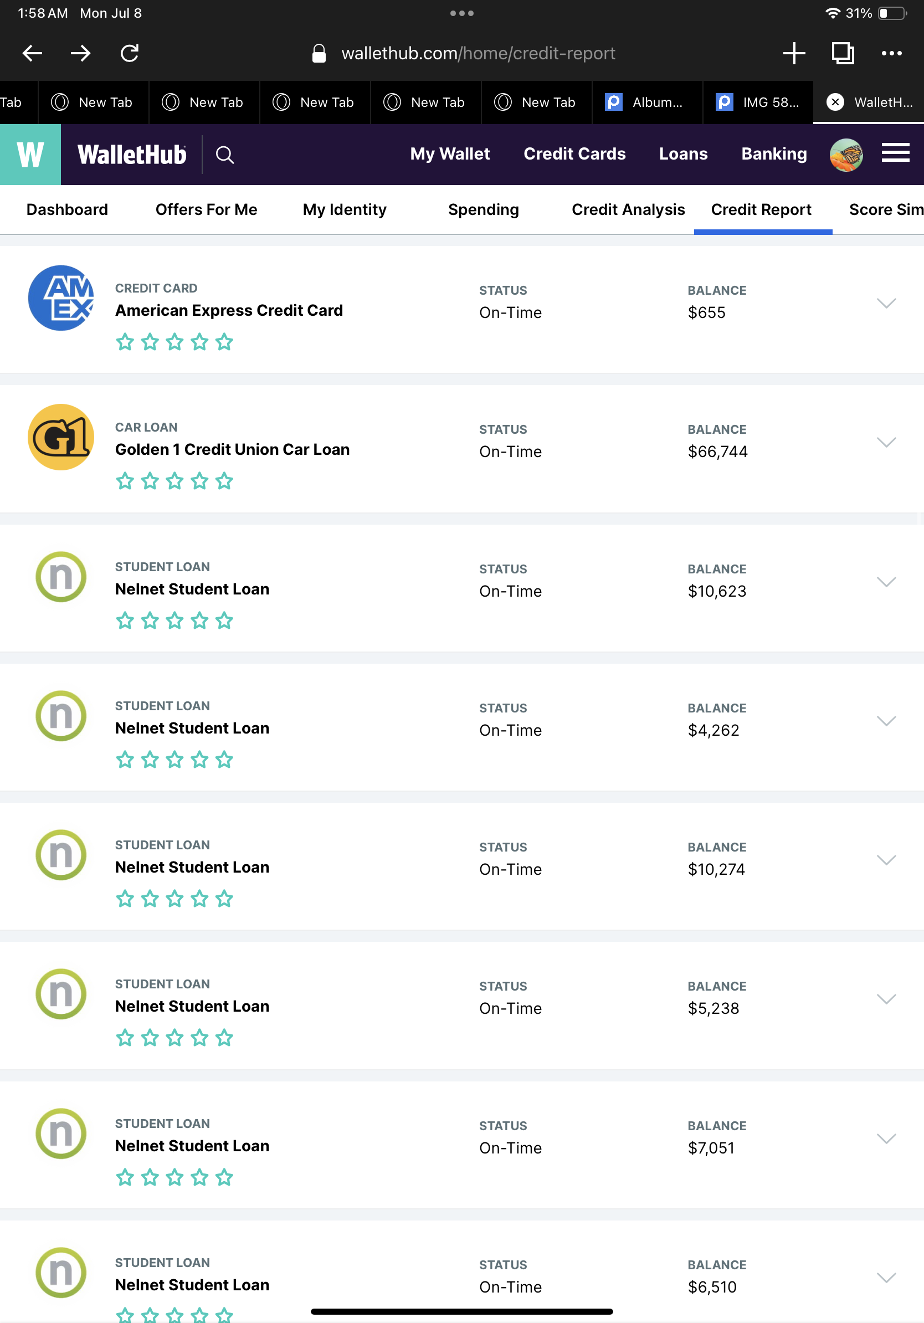Open Credit Cards in the header
The width and height of the screenshot is (924, 1323).
[574, 154]
